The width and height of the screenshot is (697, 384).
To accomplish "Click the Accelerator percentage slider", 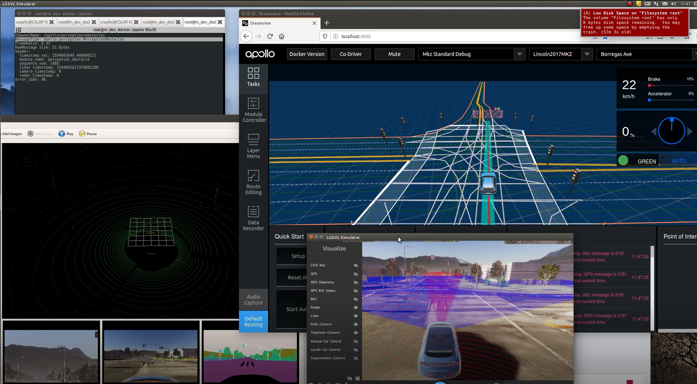I will (671, 100).
